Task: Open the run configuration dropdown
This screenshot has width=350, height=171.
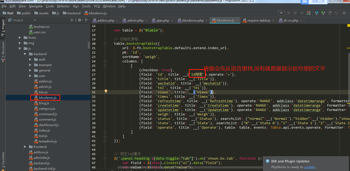Action: (x=281, y=13)
